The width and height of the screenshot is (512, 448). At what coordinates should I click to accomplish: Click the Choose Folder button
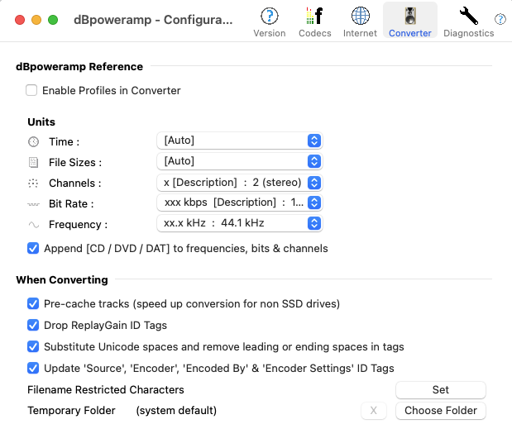(440, 410)
